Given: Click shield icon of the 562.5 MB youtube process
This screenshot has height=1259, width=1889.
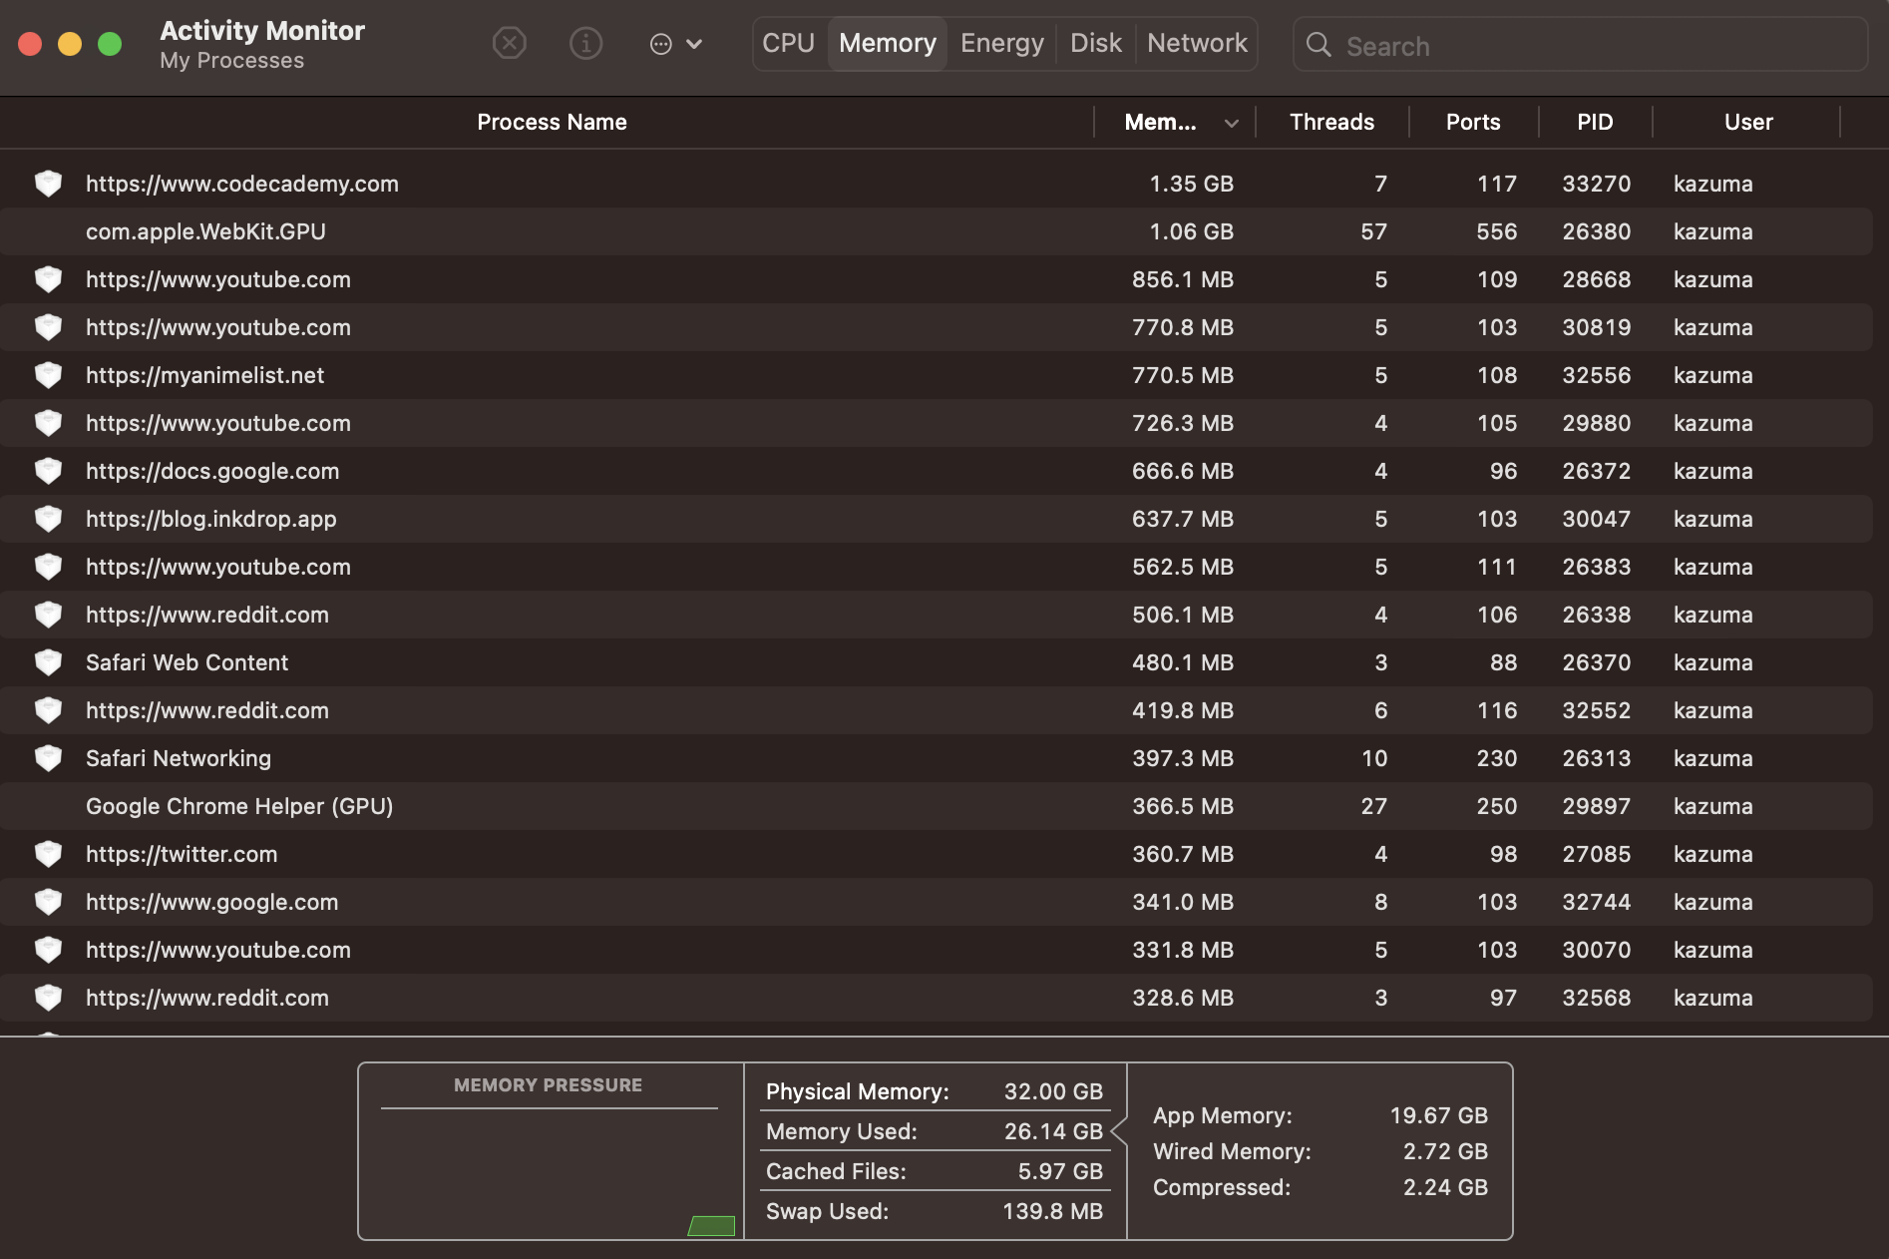Looking at the screenshot, I should [48, 567].
